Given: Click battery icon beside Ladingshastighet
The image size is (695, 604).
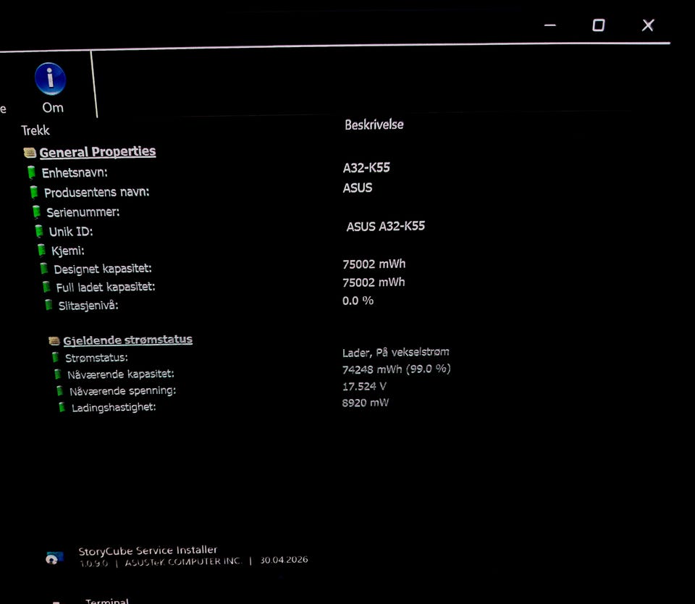Looking at the screenshot, I should pyautogui.click(x=62, y=407).
